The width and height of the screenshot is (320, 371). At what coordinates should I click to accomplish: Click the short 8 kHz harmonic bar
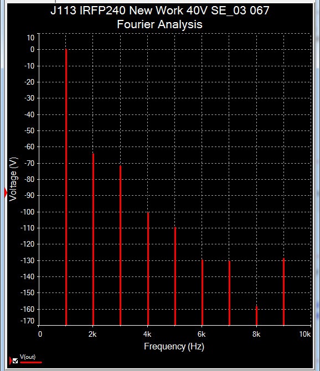(256, 316)
